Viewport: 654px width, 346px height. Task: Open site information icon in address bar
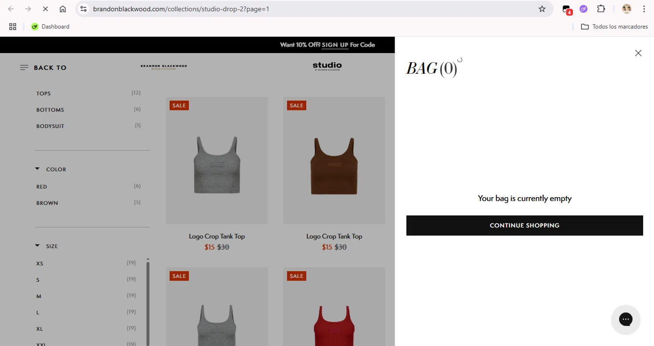[84, 9]
